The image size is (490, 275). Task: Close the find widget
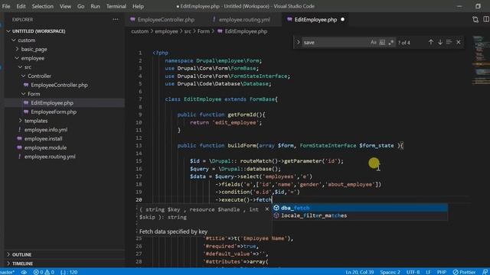pyautogui.click(x=459, y=42)
